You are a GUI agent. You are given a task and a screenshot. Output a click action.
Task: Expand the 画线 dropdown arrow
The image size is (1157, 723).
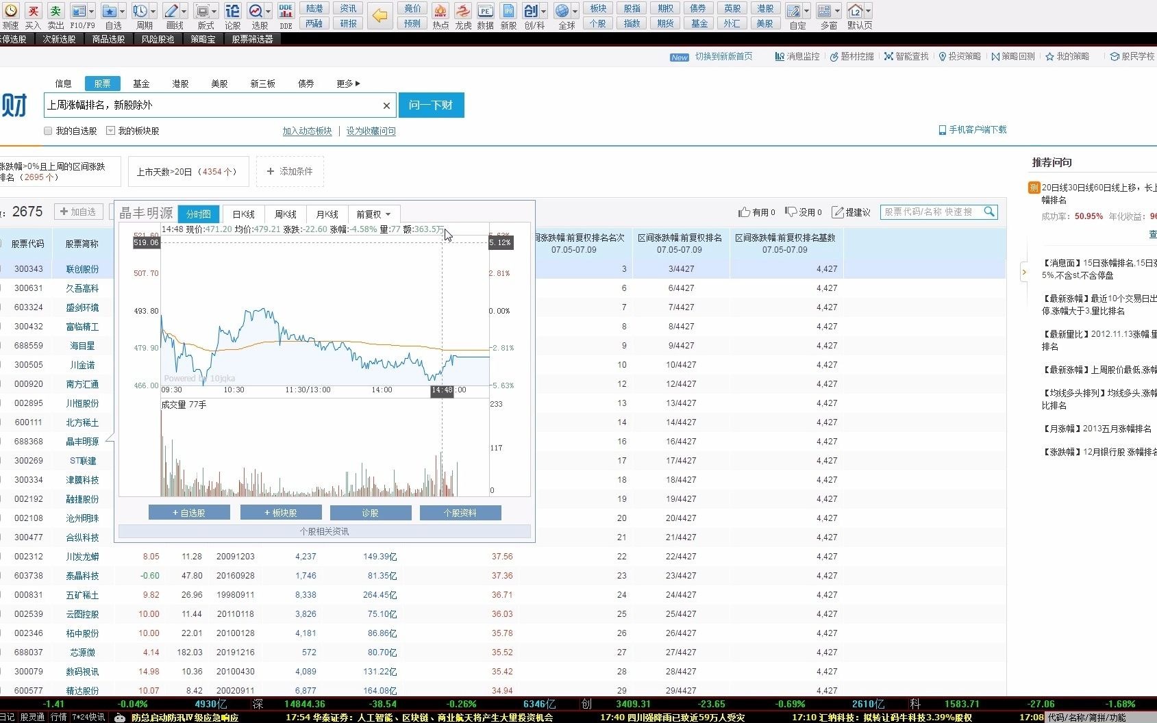184,11
